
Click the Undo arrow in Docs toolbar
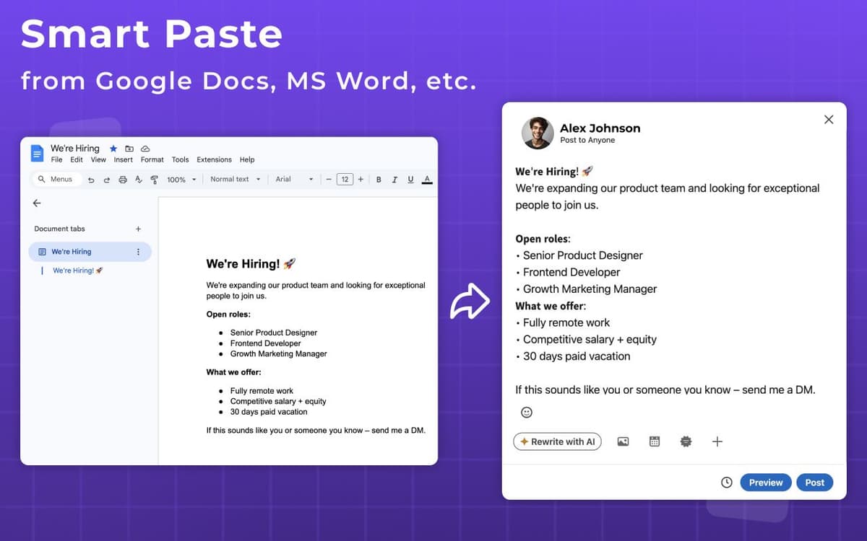coord(91,180)
